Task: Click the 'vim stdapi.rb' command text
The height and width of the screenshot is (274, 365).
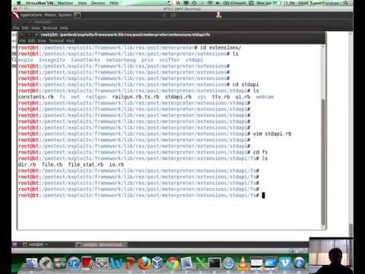Action: click(272, 134)
